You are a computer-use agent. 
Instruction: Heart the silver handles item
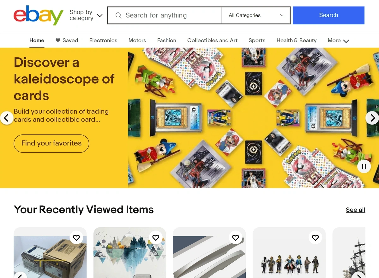click(236, 237)
